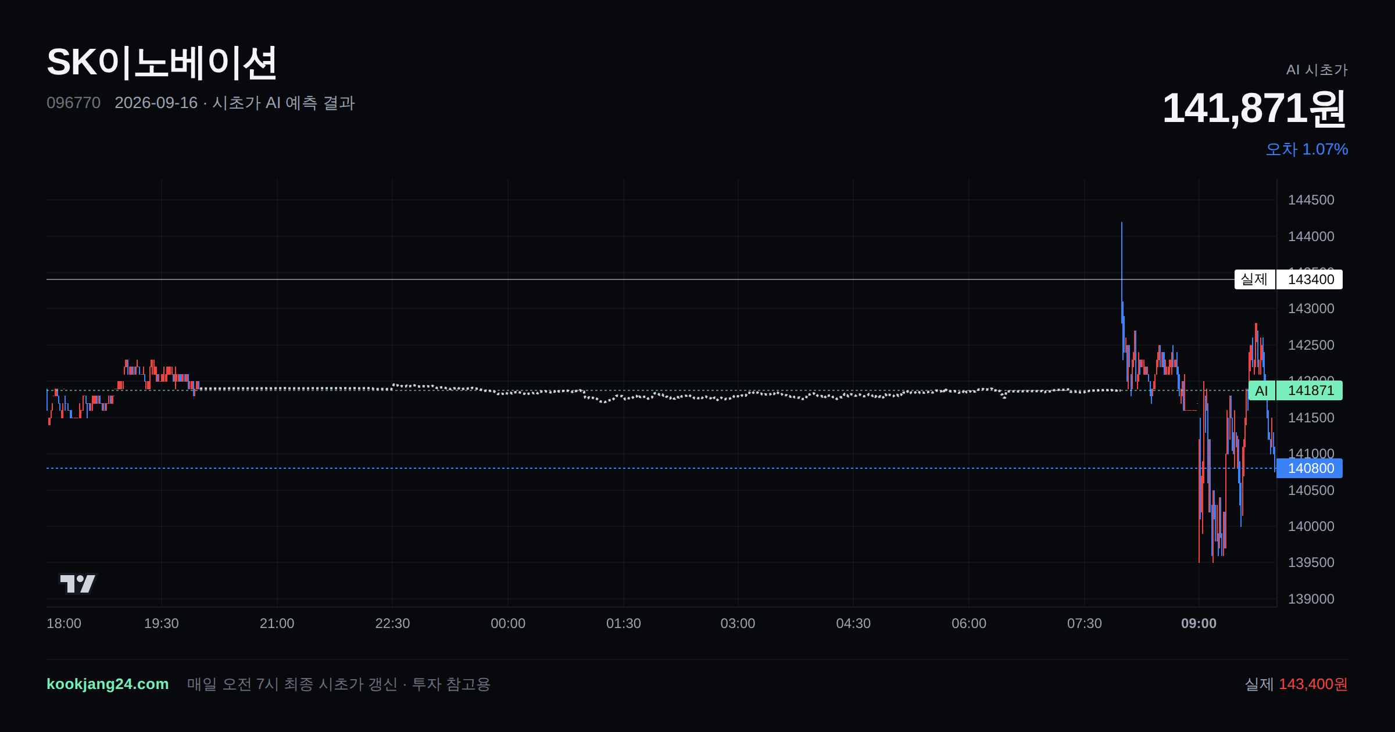
Task: Click the 00:00 time axis label
Action: [508, 623]
